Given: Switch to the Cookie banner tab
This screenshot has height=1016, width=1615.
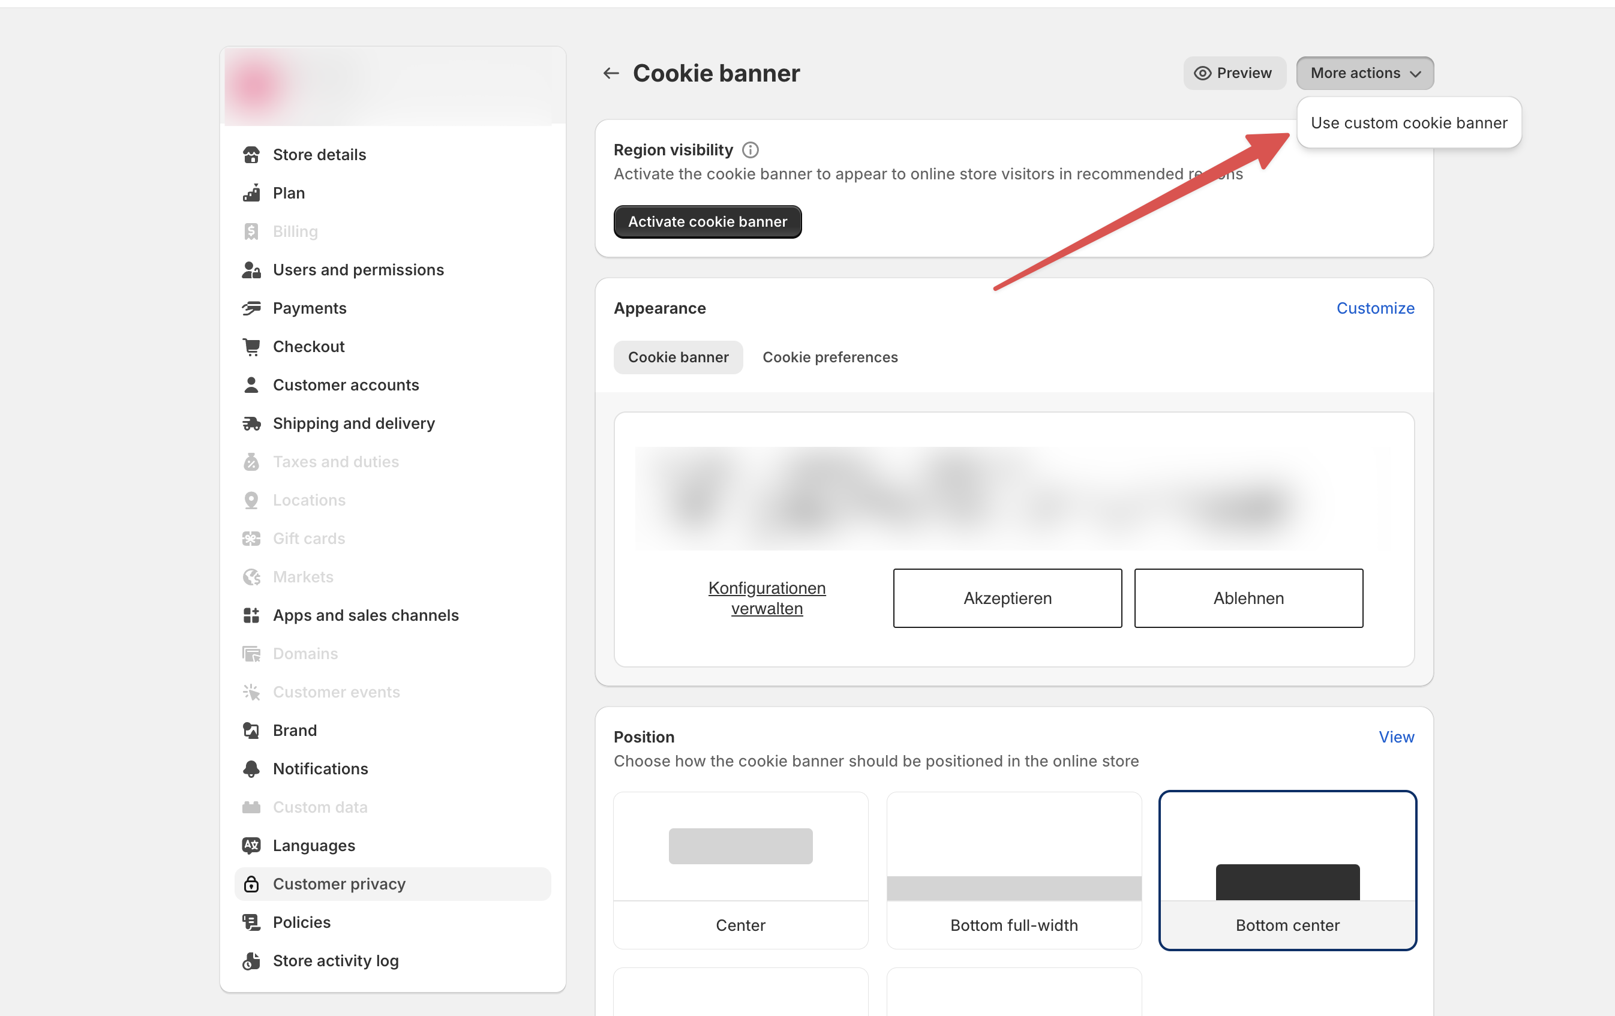Looking at the screenshot, I should (x=678, y=357).
